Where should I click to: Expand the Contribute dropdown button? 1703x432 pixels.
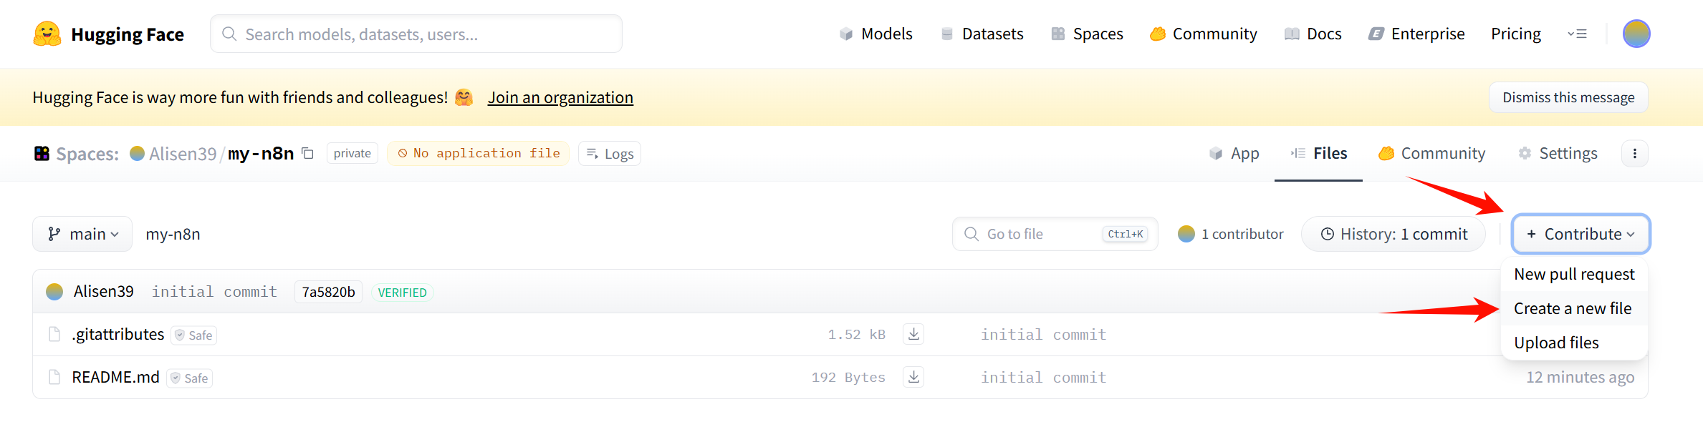1581,234
